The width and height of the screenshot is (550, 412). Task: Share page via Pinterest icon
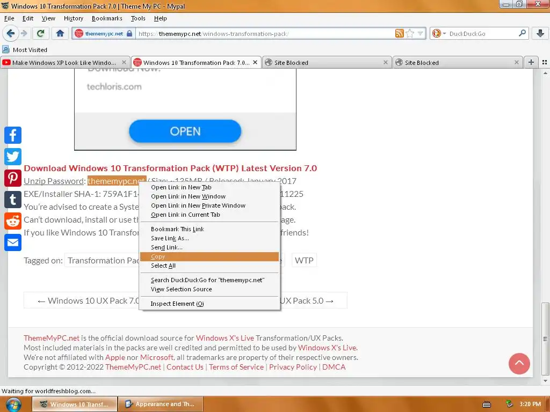pos(13,178)
